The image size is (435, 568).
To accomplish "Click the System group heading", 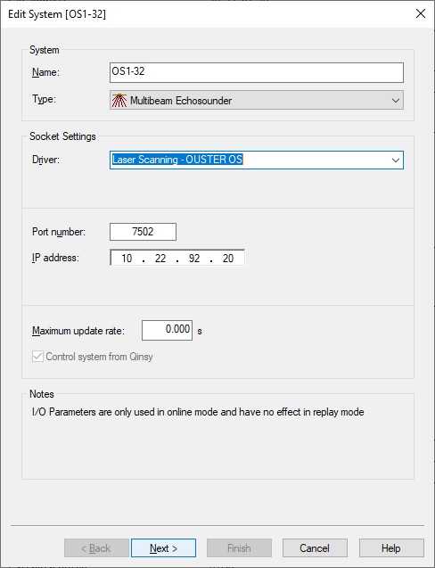I will click(45, 50).
